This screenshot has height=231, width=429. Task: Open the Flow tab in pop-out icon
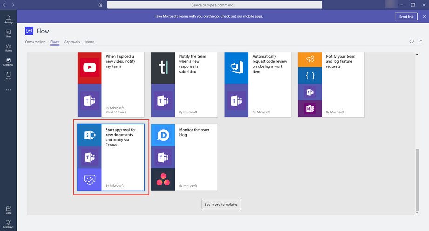click(420, 41)
